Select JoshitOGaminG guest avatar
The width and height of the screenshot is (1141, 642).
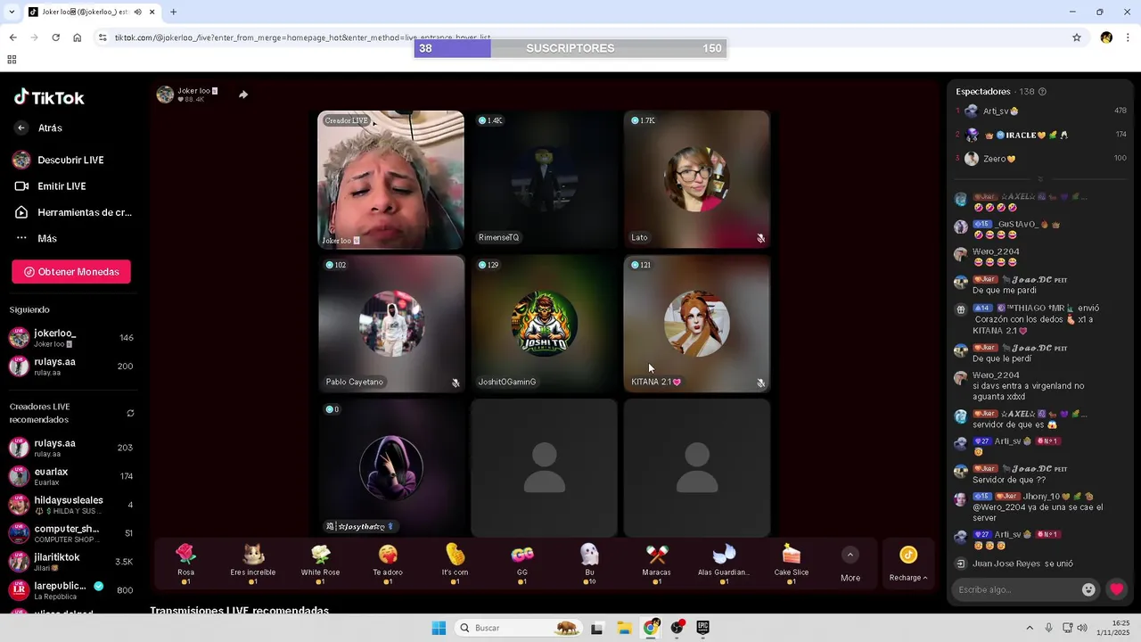point(544,324)
